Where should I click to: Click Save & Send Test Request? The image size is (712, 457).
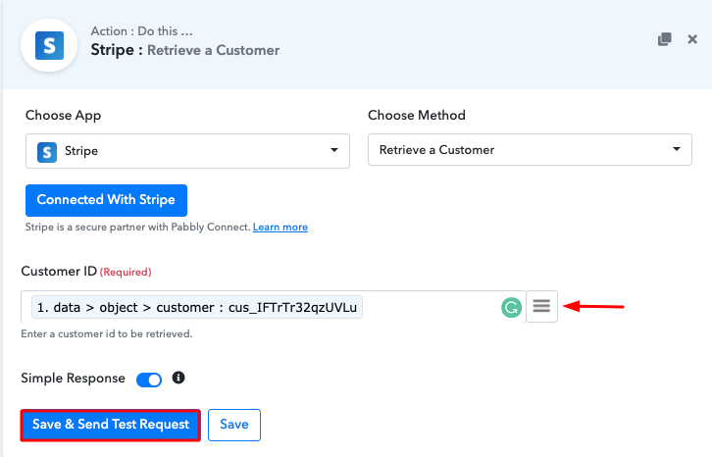tap(111, 425)
